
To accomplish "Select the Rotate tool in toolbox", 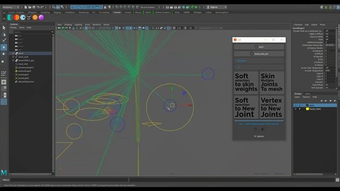I will [4, 54].
